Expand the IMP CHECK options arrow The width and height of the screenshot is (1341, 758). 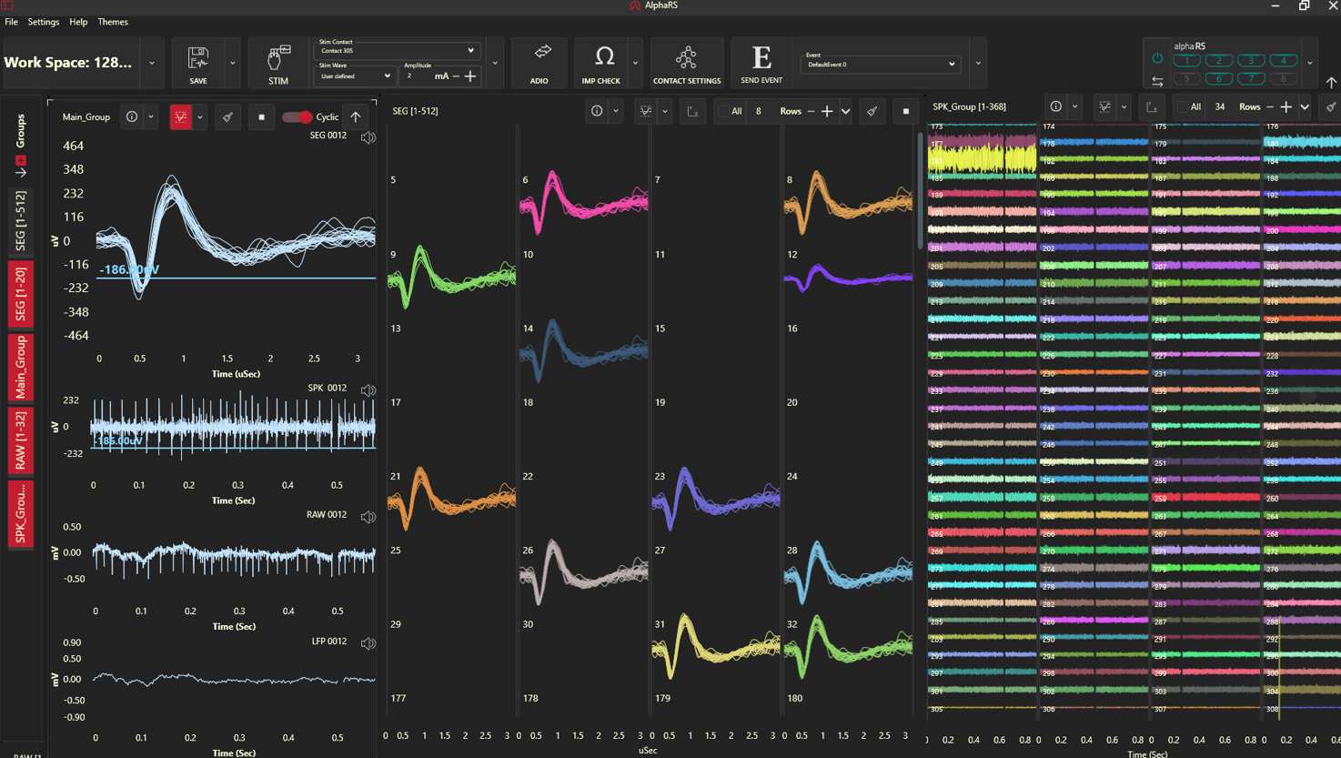tap(635, 63)
